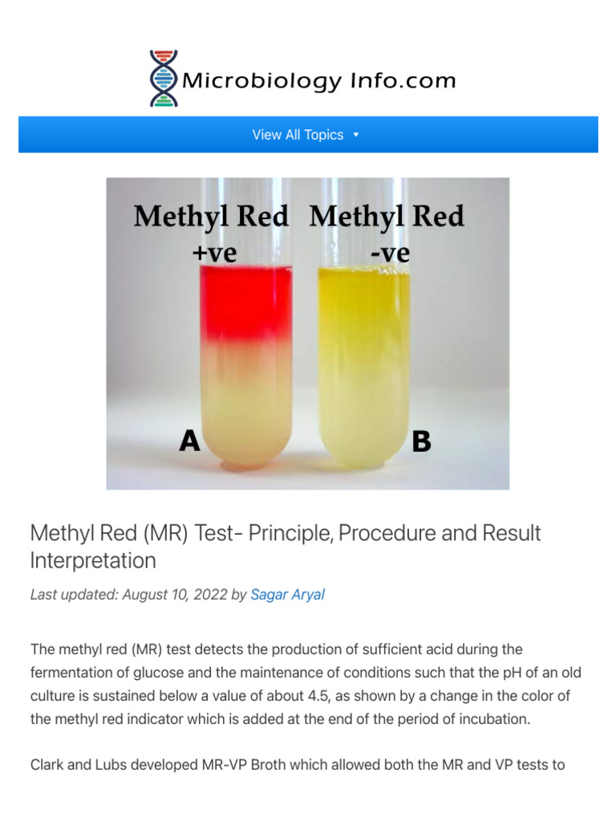Screen dimensions: 616x822
Task: Click the phrase 'MR-VP Broth' in the text
Action: tap(237, 764)
